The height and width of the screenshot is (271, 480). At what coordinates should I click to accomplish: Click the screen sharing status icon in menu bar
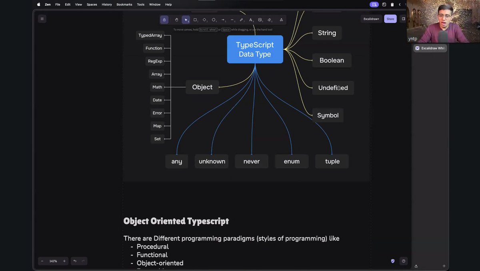[374, 4]
